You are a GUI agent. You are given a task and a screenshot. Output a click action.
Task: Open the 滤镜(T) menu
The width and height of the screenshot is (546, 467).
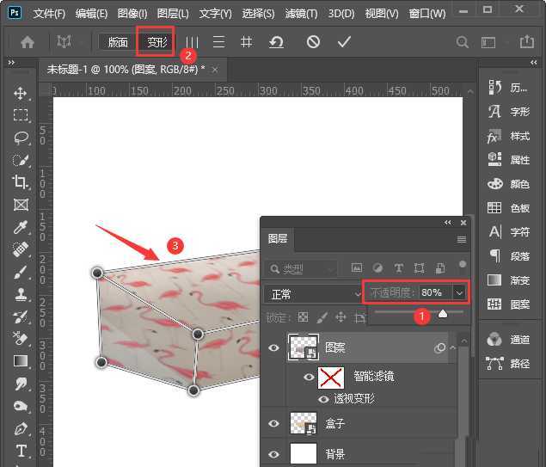300,14
